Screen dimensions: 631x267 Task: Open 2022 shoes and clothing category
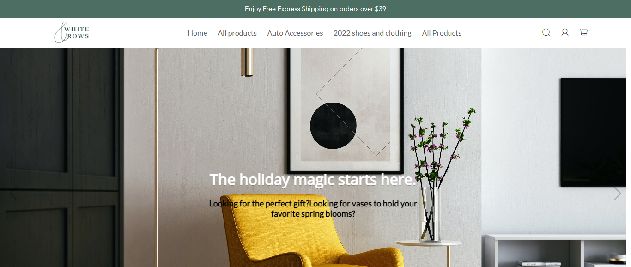click(x=372, y=33)
